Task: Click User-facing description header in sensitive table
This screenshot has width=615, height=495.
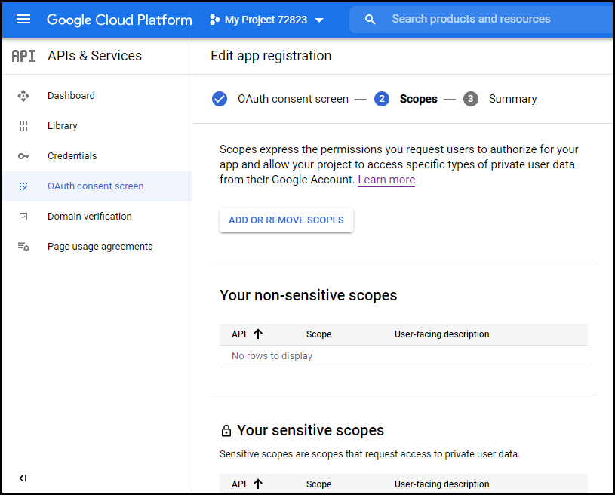Action: pos(442,484)
